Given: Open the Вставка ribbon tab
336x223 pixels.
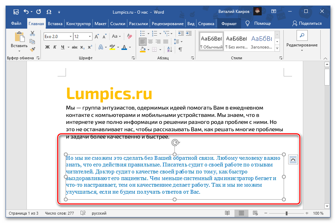Looking at the screenshot, I should point(55,24).
